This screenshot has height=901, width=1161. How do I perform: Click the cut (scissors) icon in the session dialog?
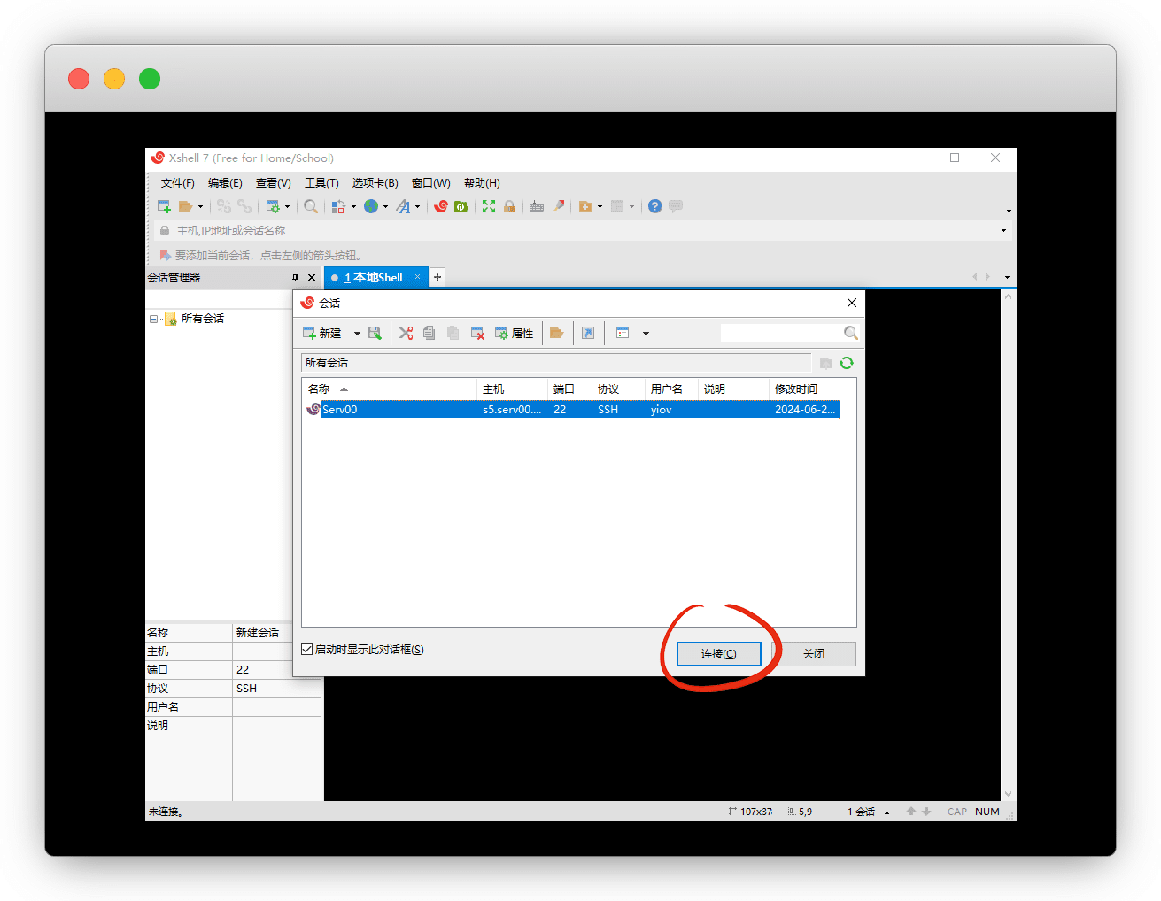(x=406, y=334)
